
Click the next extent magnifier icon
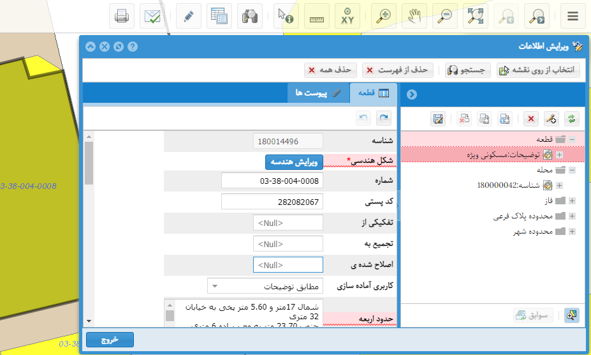pos(536,16)
